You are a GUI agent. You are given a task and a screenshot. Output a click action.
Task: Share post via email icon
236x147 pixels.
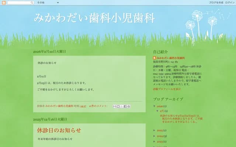(x=115, y=106)
